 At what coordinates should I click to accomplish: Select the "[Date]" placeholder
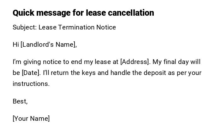[31, 73]
